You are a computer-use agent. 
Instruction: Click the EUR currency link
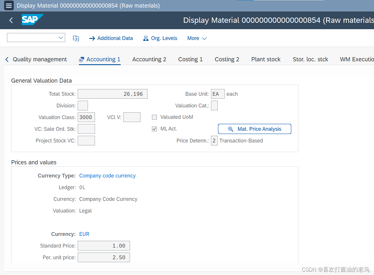pyautogui.click(x=84, y=234)
